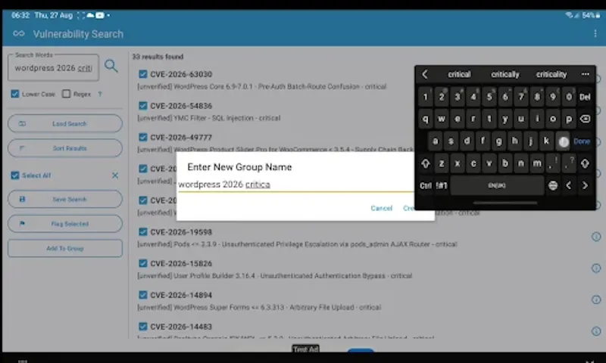Viewport: 606px width, 363px height.
Task: Tap the app logo beside Vulnerability Search
Action: 18,33
